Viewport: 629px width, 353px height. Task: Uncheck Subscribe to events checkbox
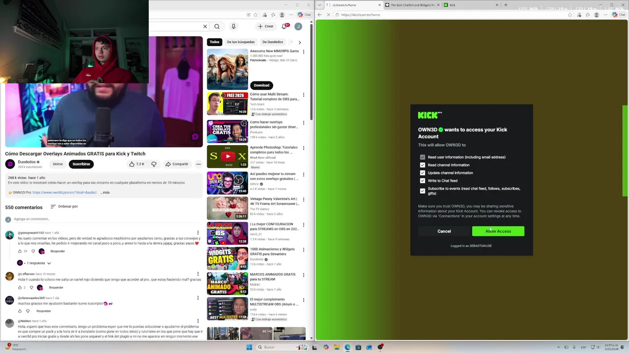pyautogui.click(x=423, y=191)
